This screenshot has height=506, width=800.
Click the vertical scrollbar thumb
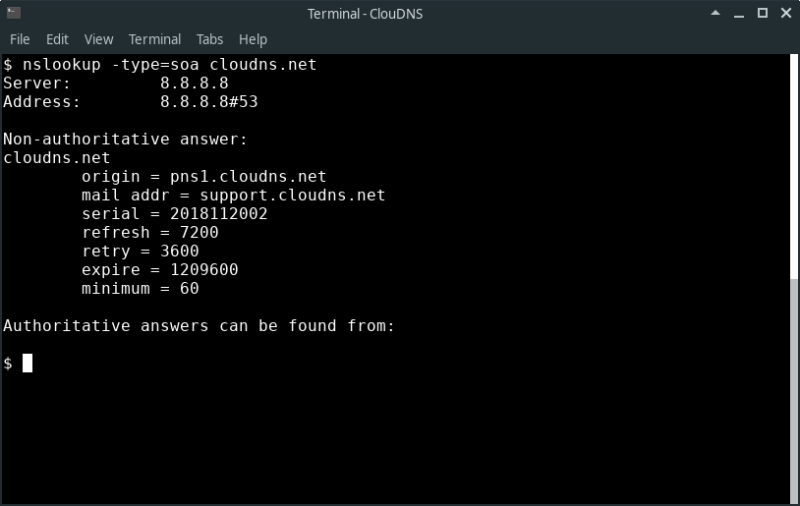(x=794, y=390)
